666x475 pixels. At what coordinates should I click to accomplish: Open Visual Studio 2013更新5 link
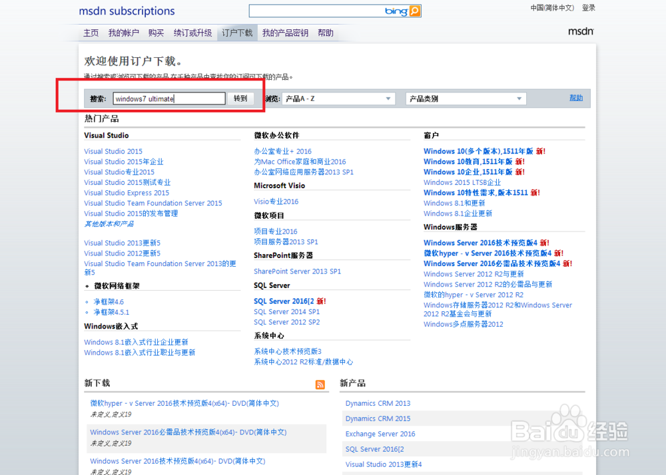[122, 243]
